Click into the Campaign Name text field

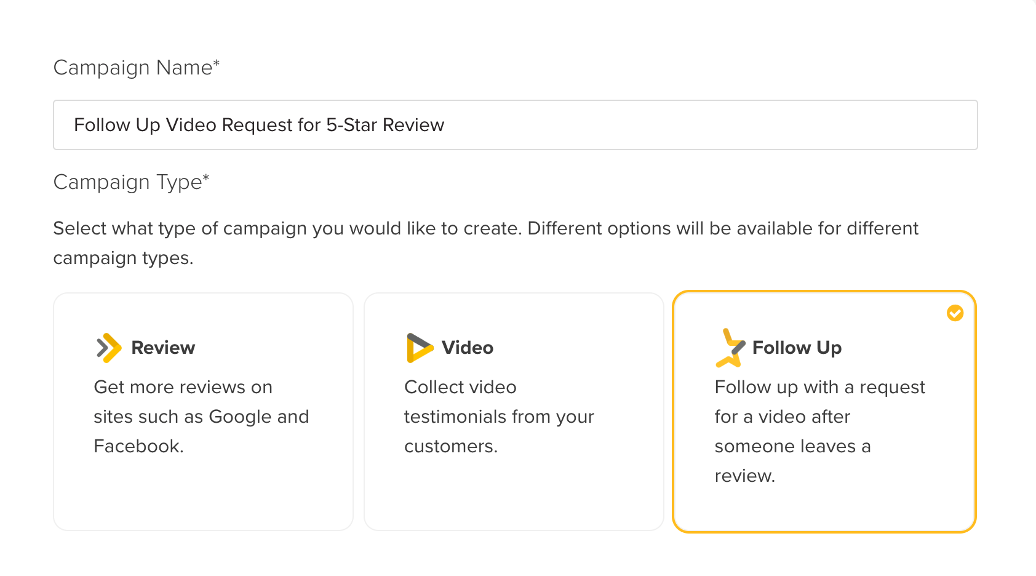point(516,125)
